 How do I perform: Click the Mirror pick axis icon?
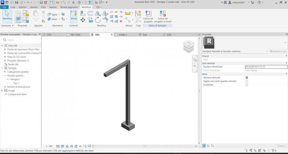pyautogui.click(x=98, y=13)
